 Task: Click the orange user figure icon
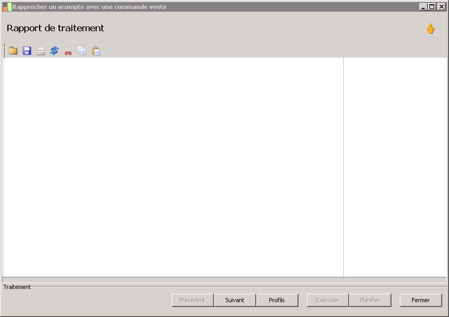(x=430, y=29)
